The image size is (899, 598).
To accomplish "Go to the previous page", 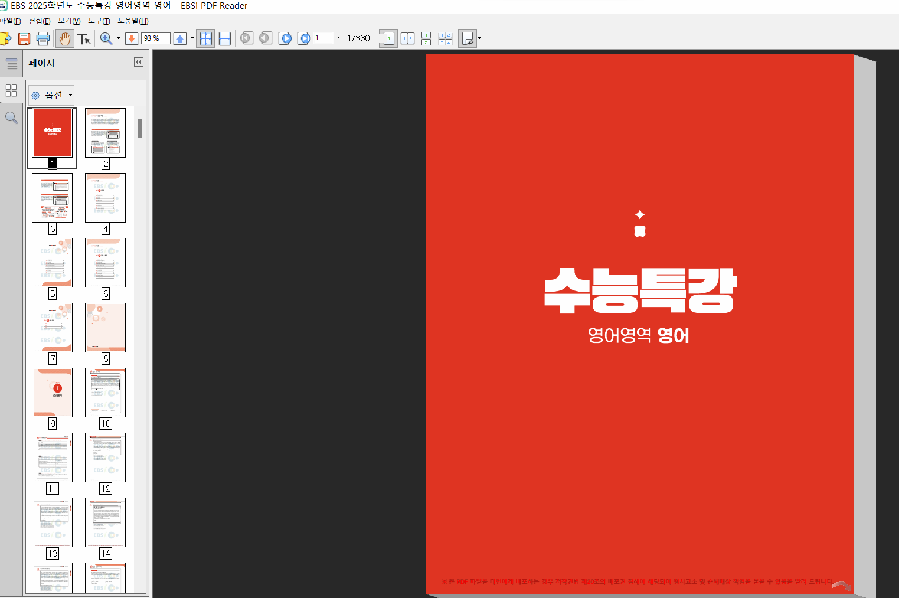I will tap(266, 38).
